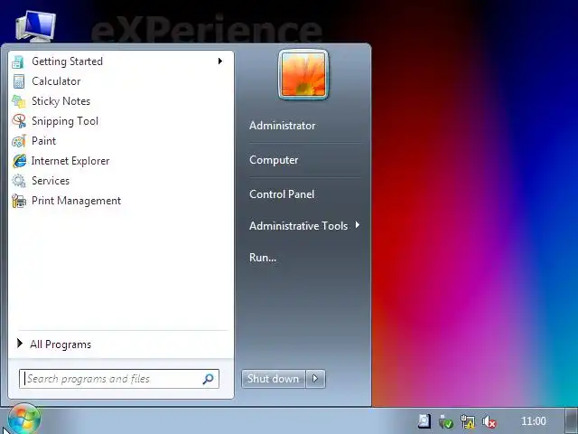Click the Print Management printer icon
The width and height of the screenshot is (578, 434).
pyautogui.click(x=18, y=201)
